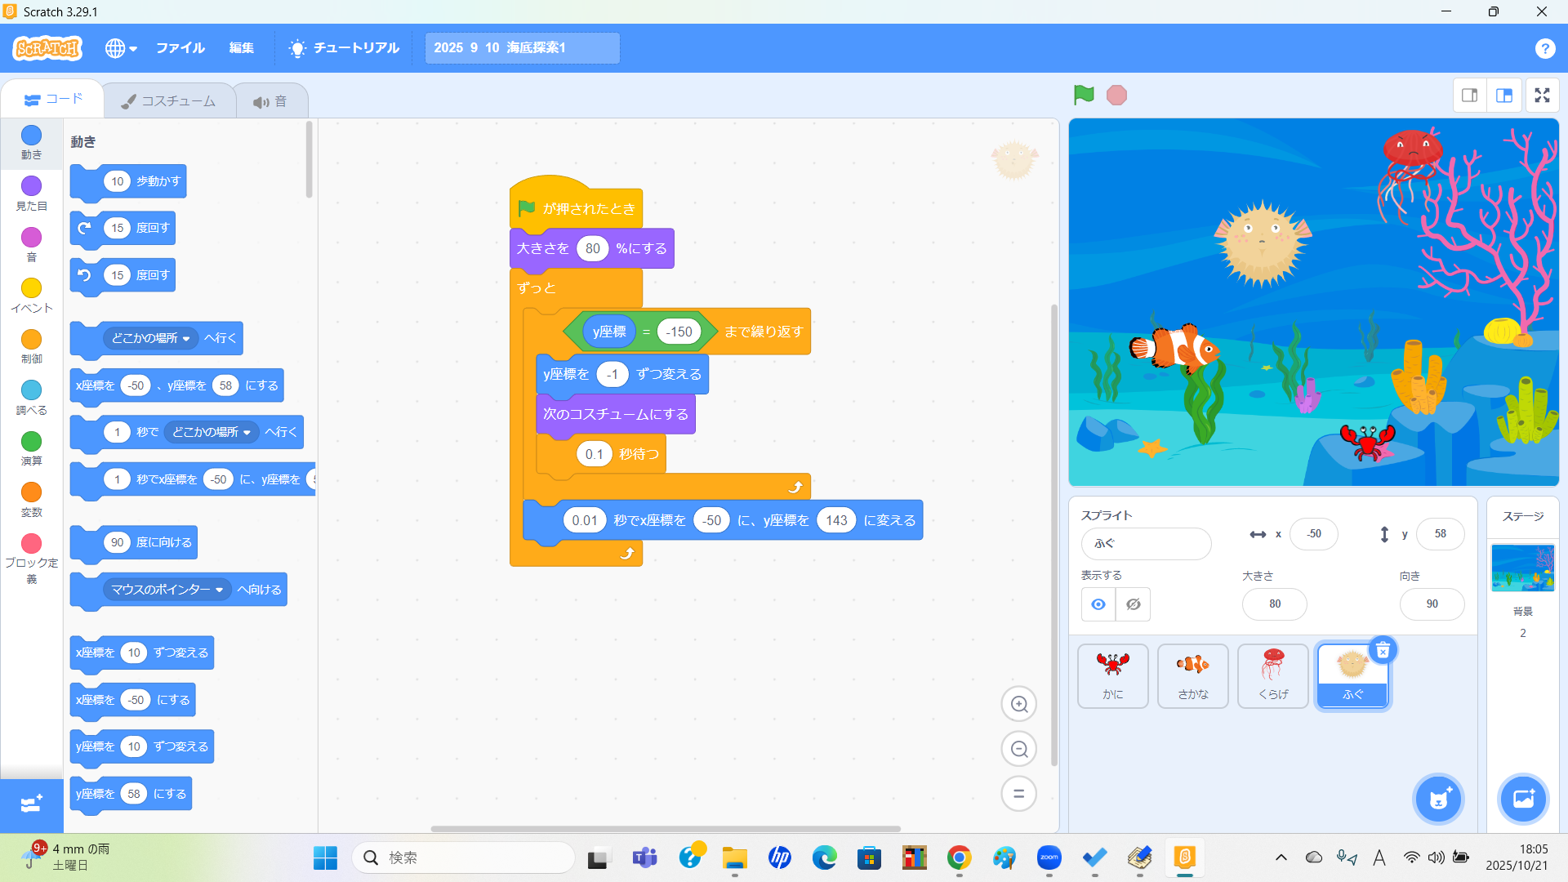The height and width of the screenshot is (882, 1568).
Task: Click the choose a backdrop button
Action: (x=1523, y=798)
